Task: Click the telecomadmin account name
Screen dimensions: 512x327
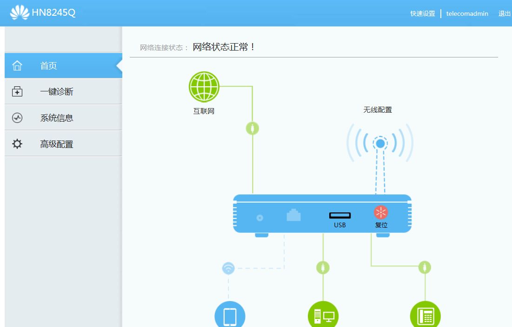Action: pyautogui.click(x=467, y=13)
